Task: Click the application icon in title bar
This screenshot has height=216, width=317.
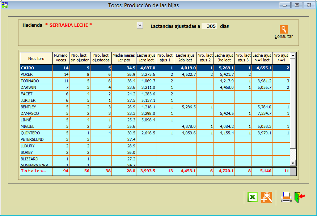Action: click(5, 5)
